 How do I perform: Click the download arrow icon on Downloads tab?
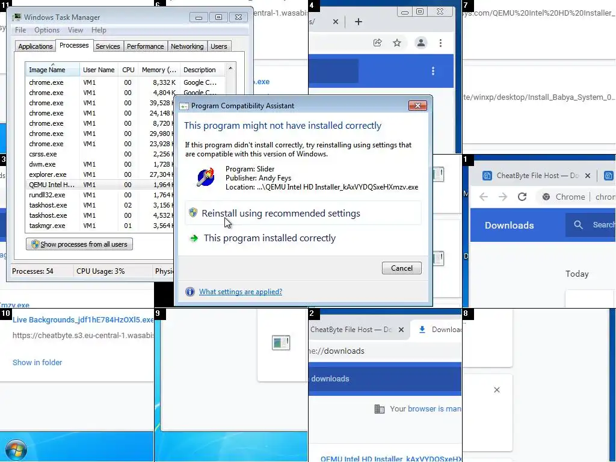[422, 330]
